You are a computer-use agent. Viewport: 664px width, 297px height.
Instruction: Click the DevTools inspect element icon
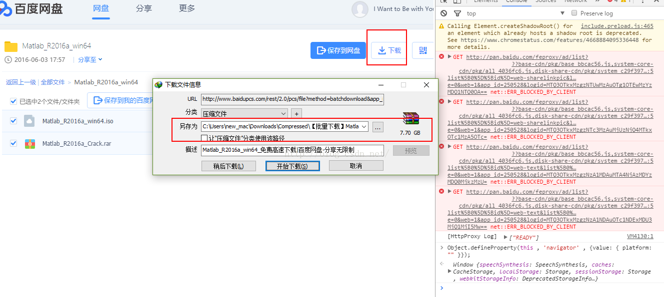click(444, 1)
